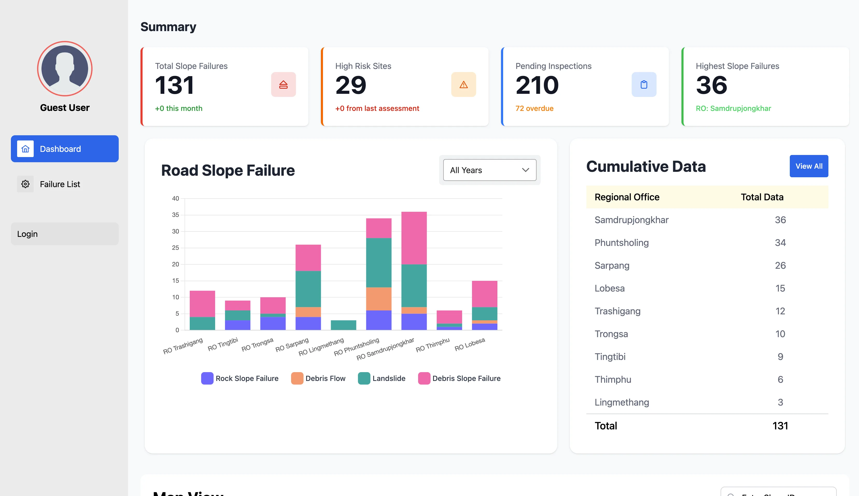
Task: Select the Lingmethang table row
Action: [707, 402]
